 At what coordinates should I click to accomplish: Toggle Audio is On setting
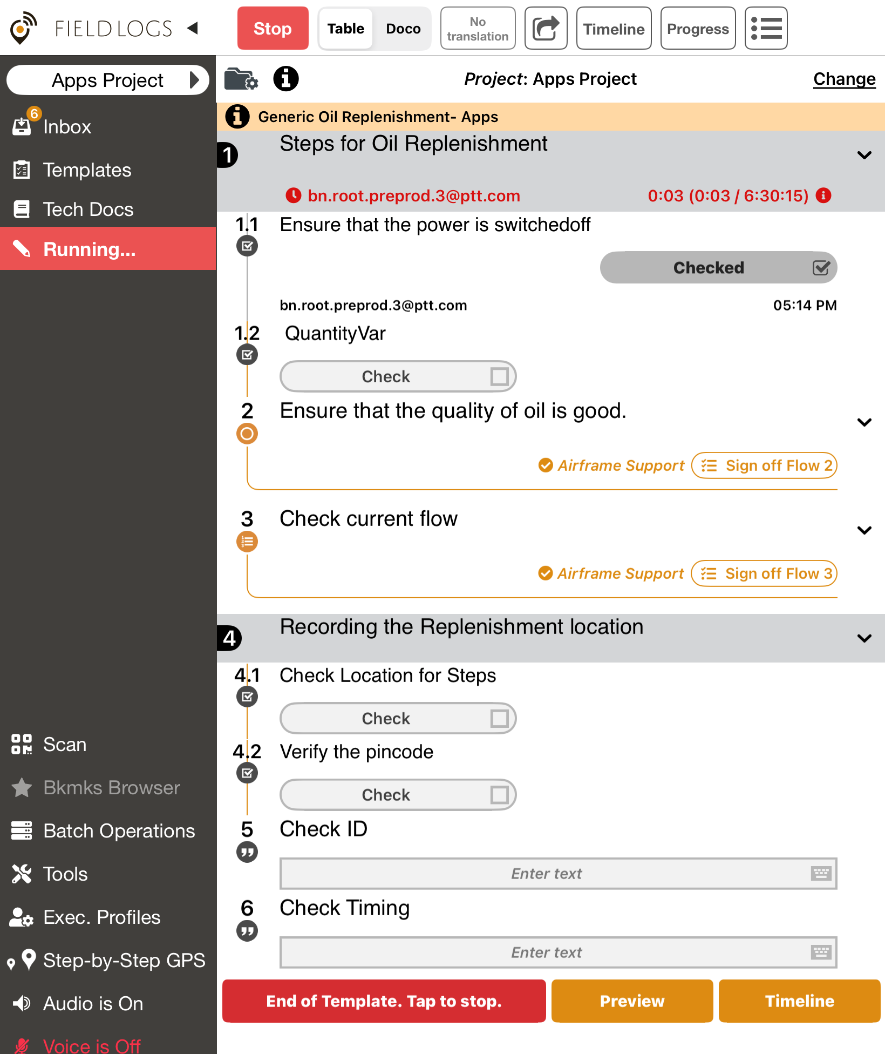point(93,1004)
